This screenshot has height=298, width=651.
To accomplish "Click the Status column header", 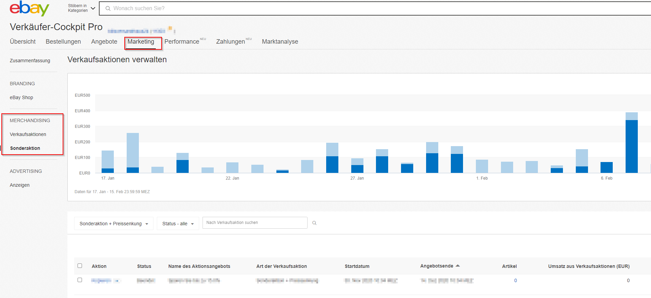I will point(144,266).
